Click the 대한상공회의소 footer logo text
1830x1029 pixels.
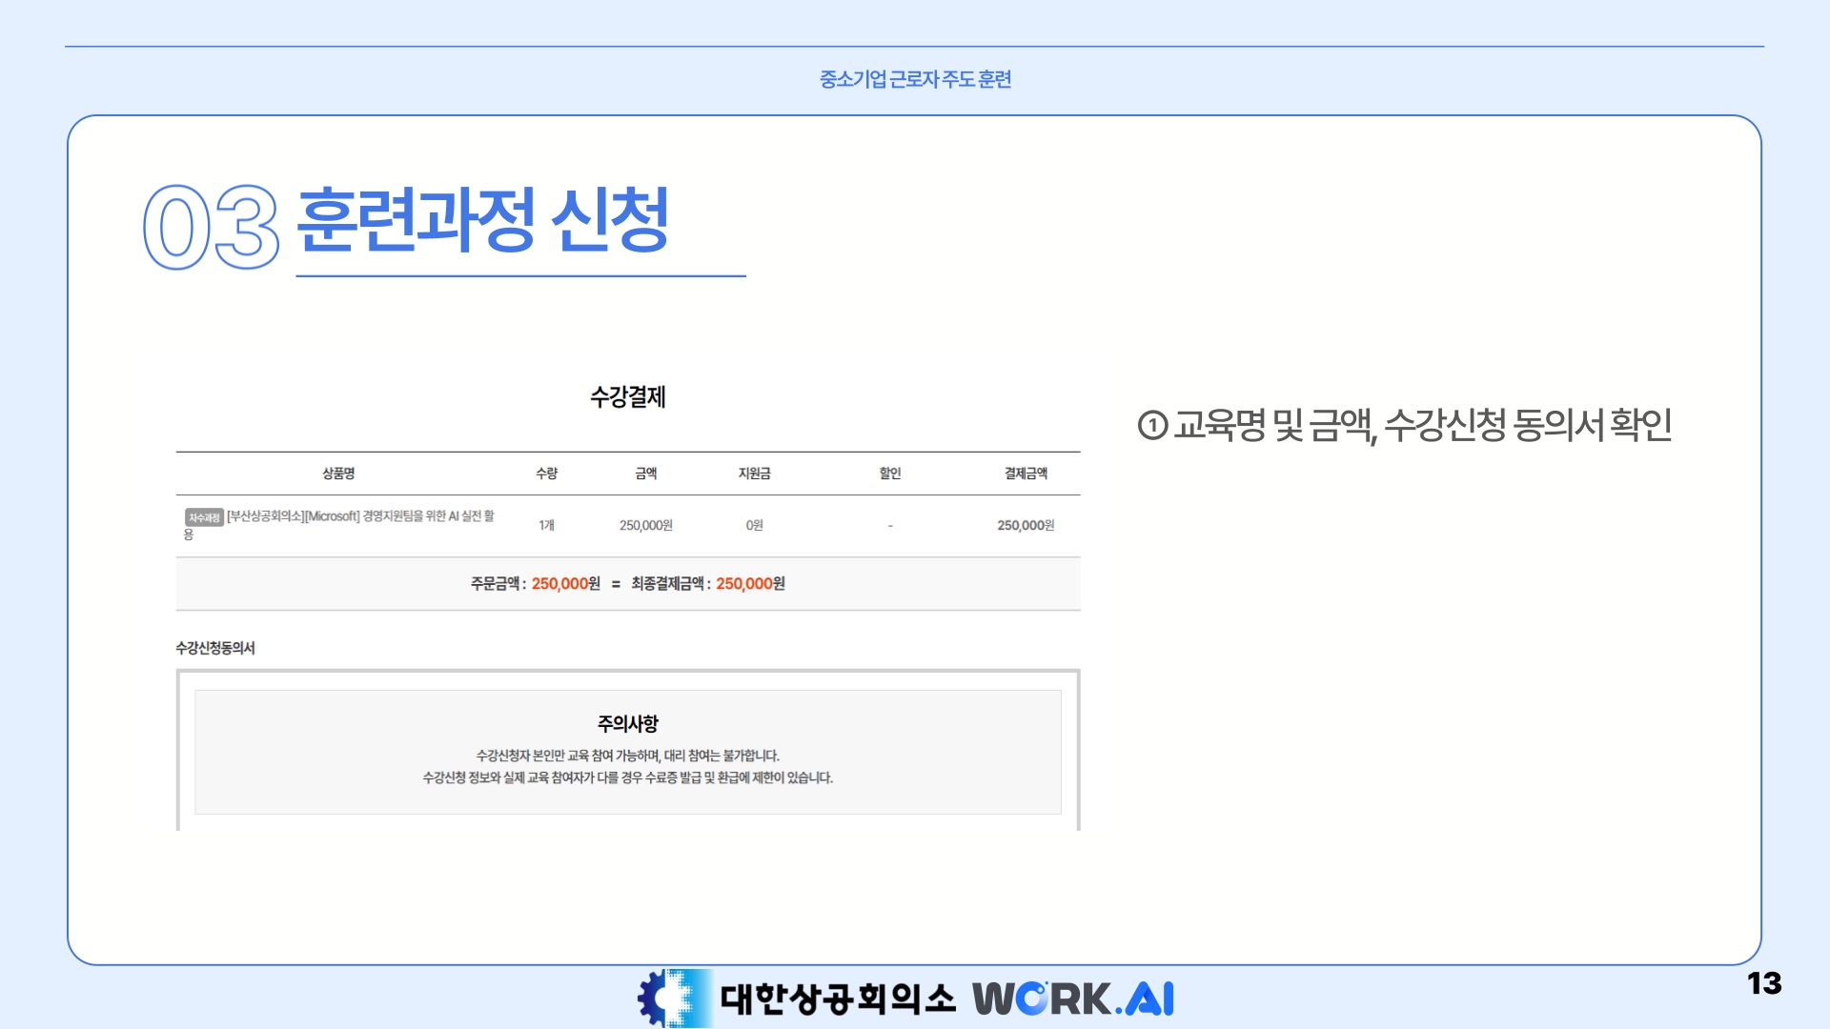837,999
